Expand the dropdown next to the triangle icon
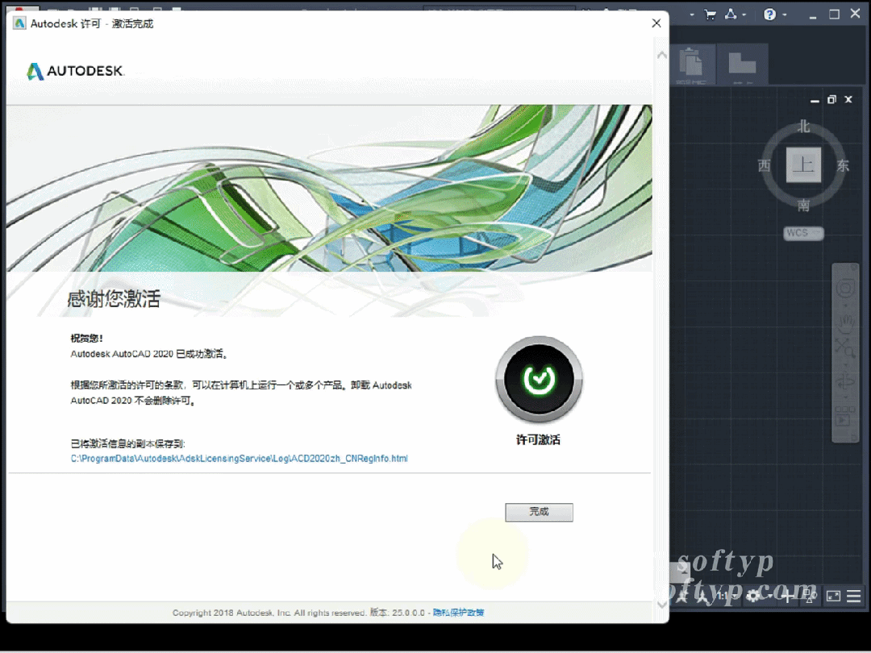 (x=744, y=15)
